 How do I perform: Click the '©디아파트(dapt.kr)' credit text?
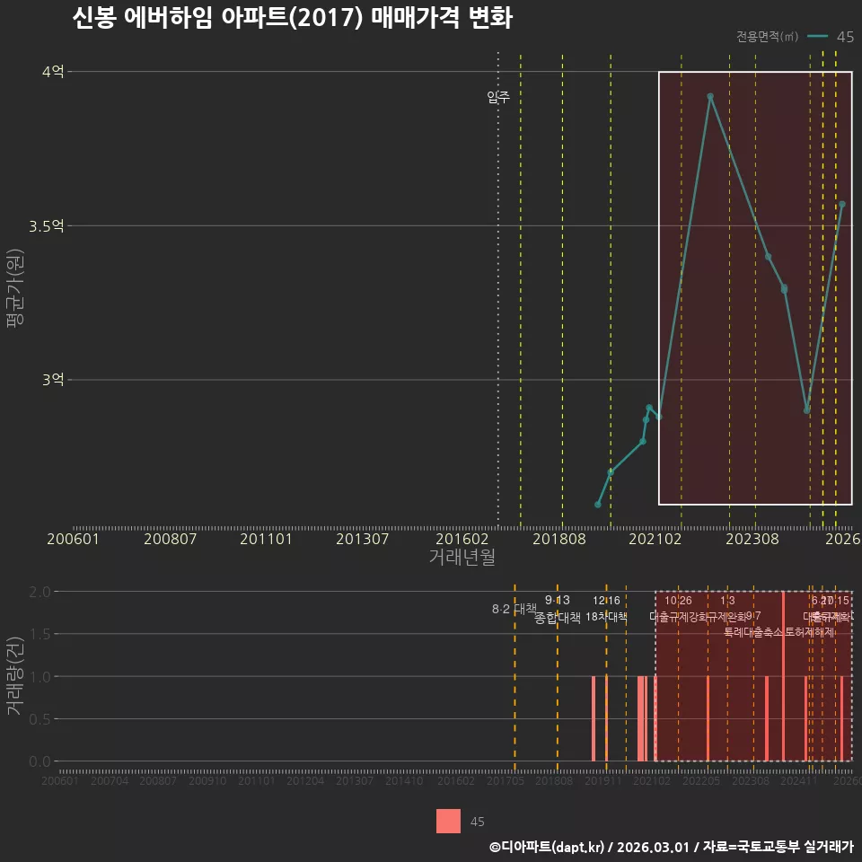point(547,847)
